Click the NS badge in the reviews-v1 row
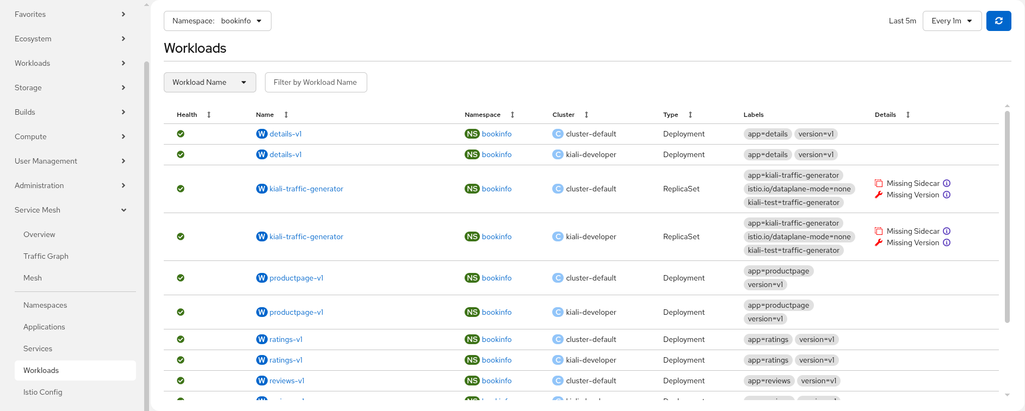 tap(472, 381)
